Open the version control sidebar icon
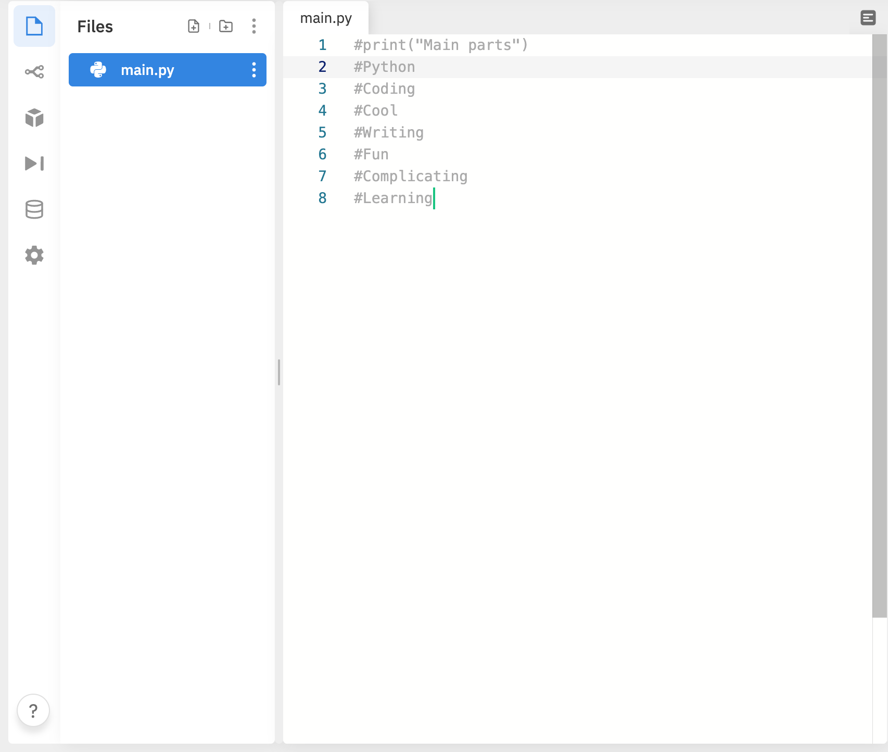 34,72
